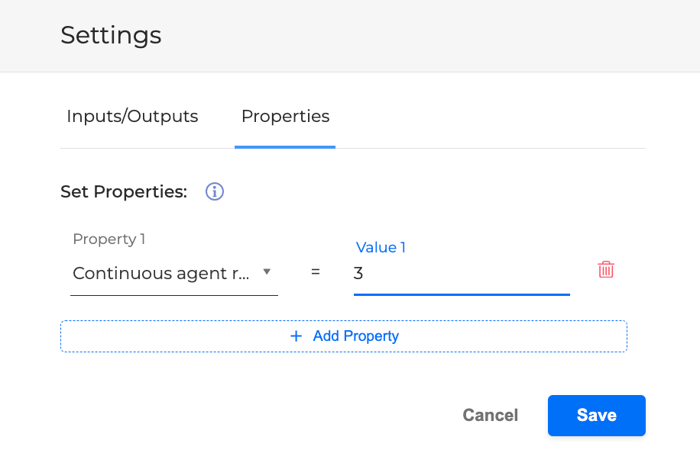700x453 pixels.
Task: Click the Settings dialog title
Action: point(111,35)
